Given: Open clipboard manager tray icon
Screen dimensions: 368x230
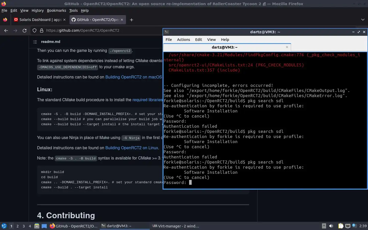Looking at the screenshot, I should [x=341, y=226].
